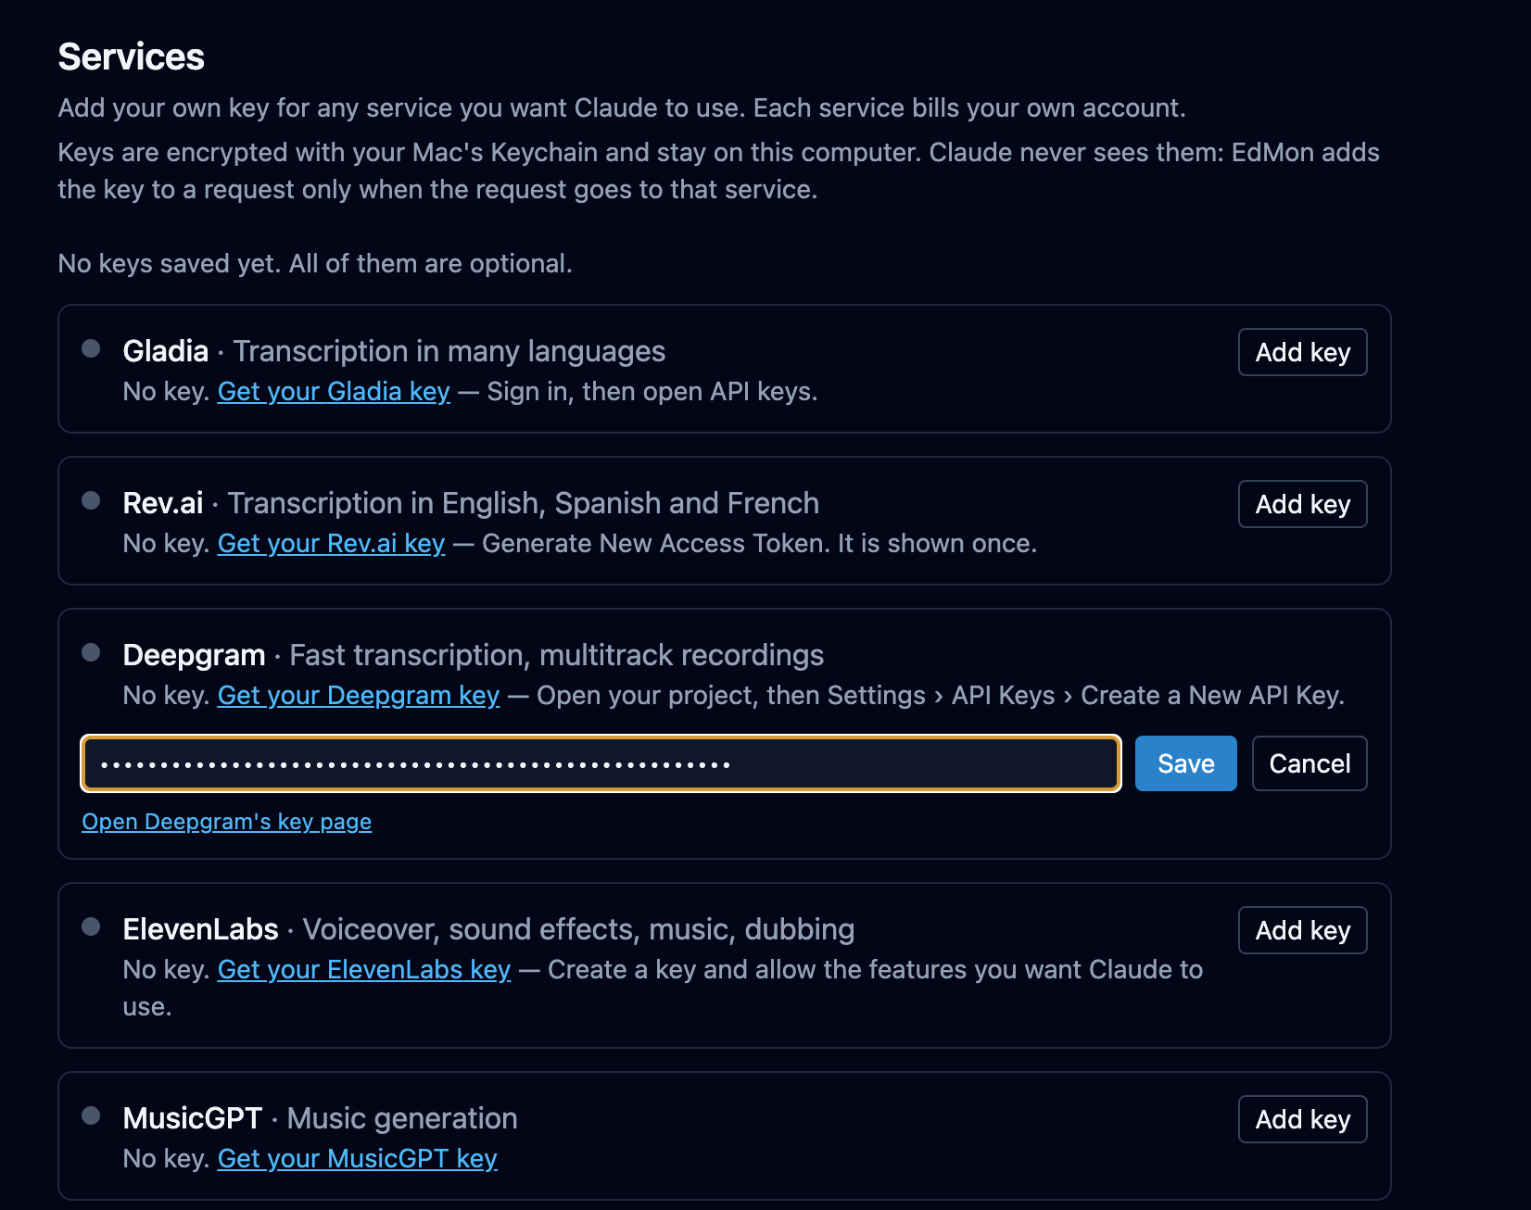Open Deepgram's key page link
This screenshot has height=1210, width=1531.
click(226, 822)
